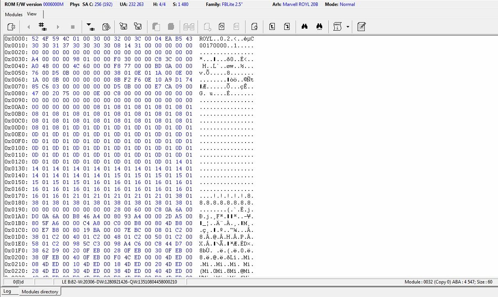Click status bar LE B:82 data inspector values

(119, 282)
